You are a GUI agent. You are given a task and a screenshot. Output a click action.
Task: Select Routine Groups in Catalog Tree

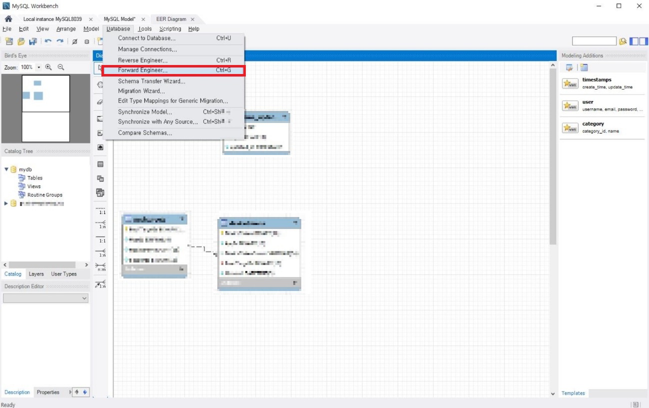coord(45,195)
